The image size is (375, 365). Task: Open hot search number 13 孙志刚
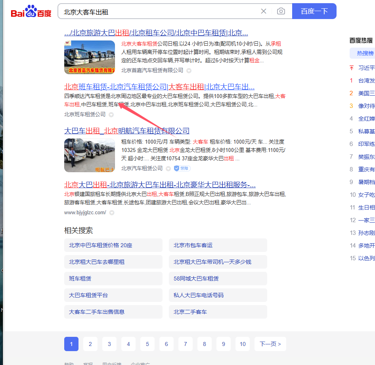point(366,233)
